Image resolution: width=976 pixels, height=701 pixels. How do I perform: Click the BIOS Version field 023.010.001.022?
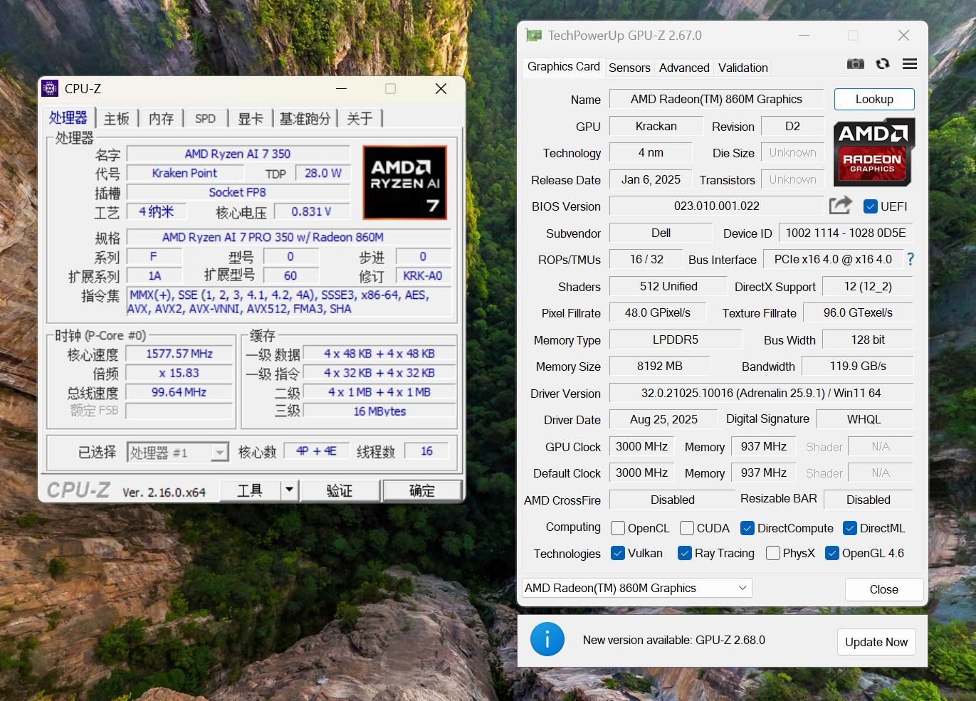(716, 206)
